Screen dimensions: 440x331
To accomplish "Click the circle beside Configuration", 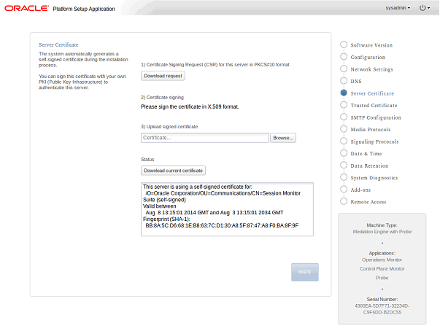I will tap(344, 57).
